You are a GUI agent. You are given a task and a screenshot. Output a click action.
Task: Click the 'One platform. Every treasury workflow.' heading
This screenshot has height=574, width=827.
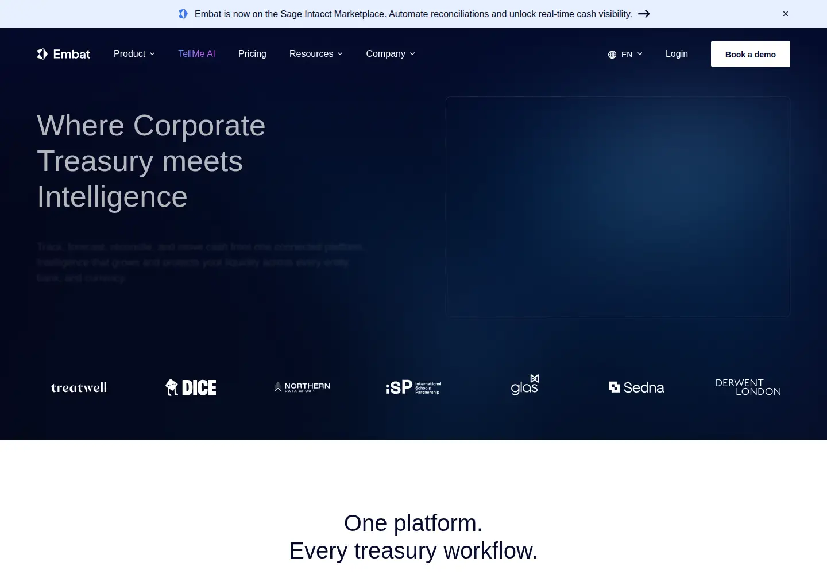(x=413, y=537)
